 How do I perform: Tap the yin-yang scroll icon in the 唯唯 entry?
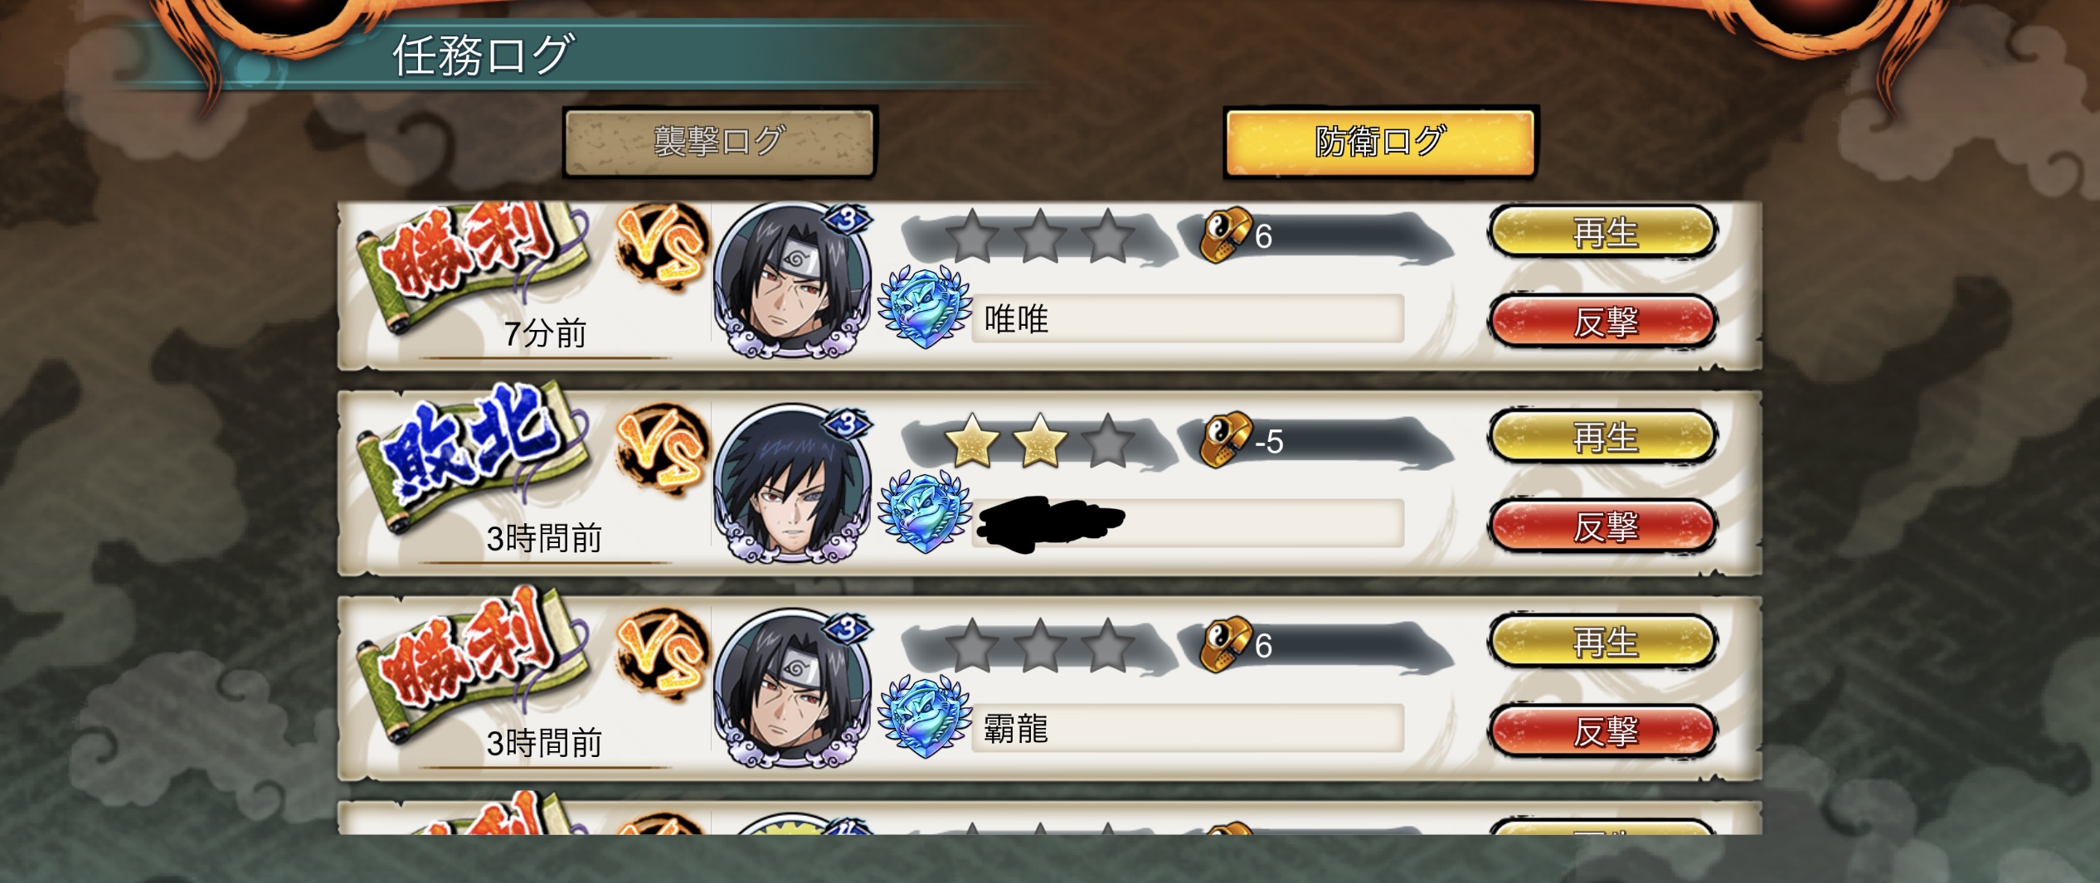pyautogui.click(x=1226, y=235)
